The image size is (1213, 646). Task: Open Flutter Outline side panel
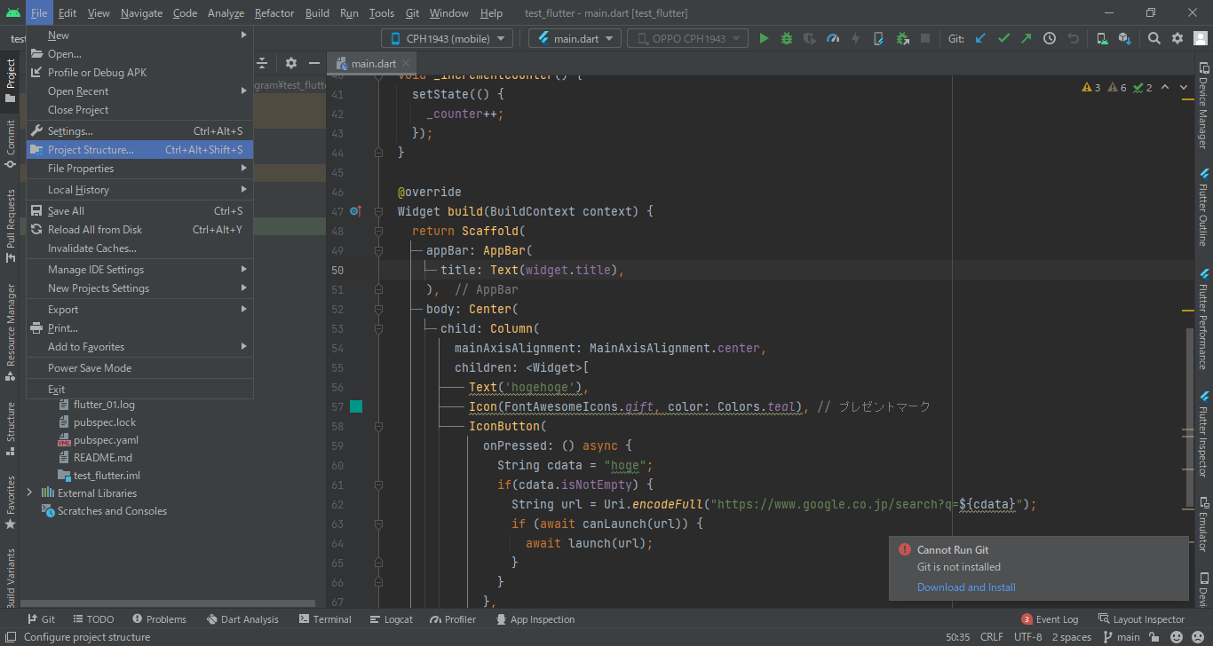coord(1203,207)
